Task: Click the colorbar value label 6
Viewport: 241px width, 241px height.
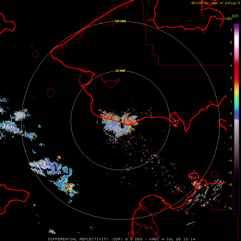Action: coord(231,42)
